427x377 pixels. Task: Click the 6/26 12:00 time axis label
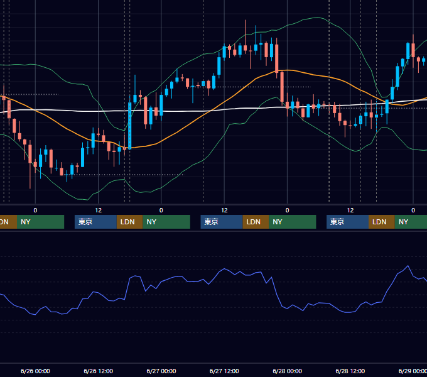point(99,371)
